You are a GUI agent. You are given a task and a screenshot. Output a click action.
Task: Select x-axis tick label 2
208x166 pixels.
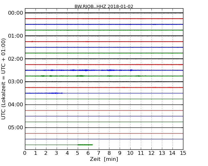pyautogui.click(x=46, y=153)
